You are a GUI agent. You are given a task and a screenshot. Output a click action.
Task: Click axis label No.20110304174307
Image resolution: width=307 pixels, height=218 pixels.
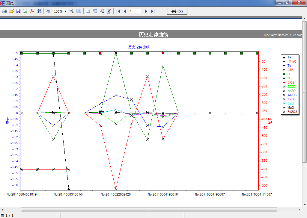[x=257, y=194]
